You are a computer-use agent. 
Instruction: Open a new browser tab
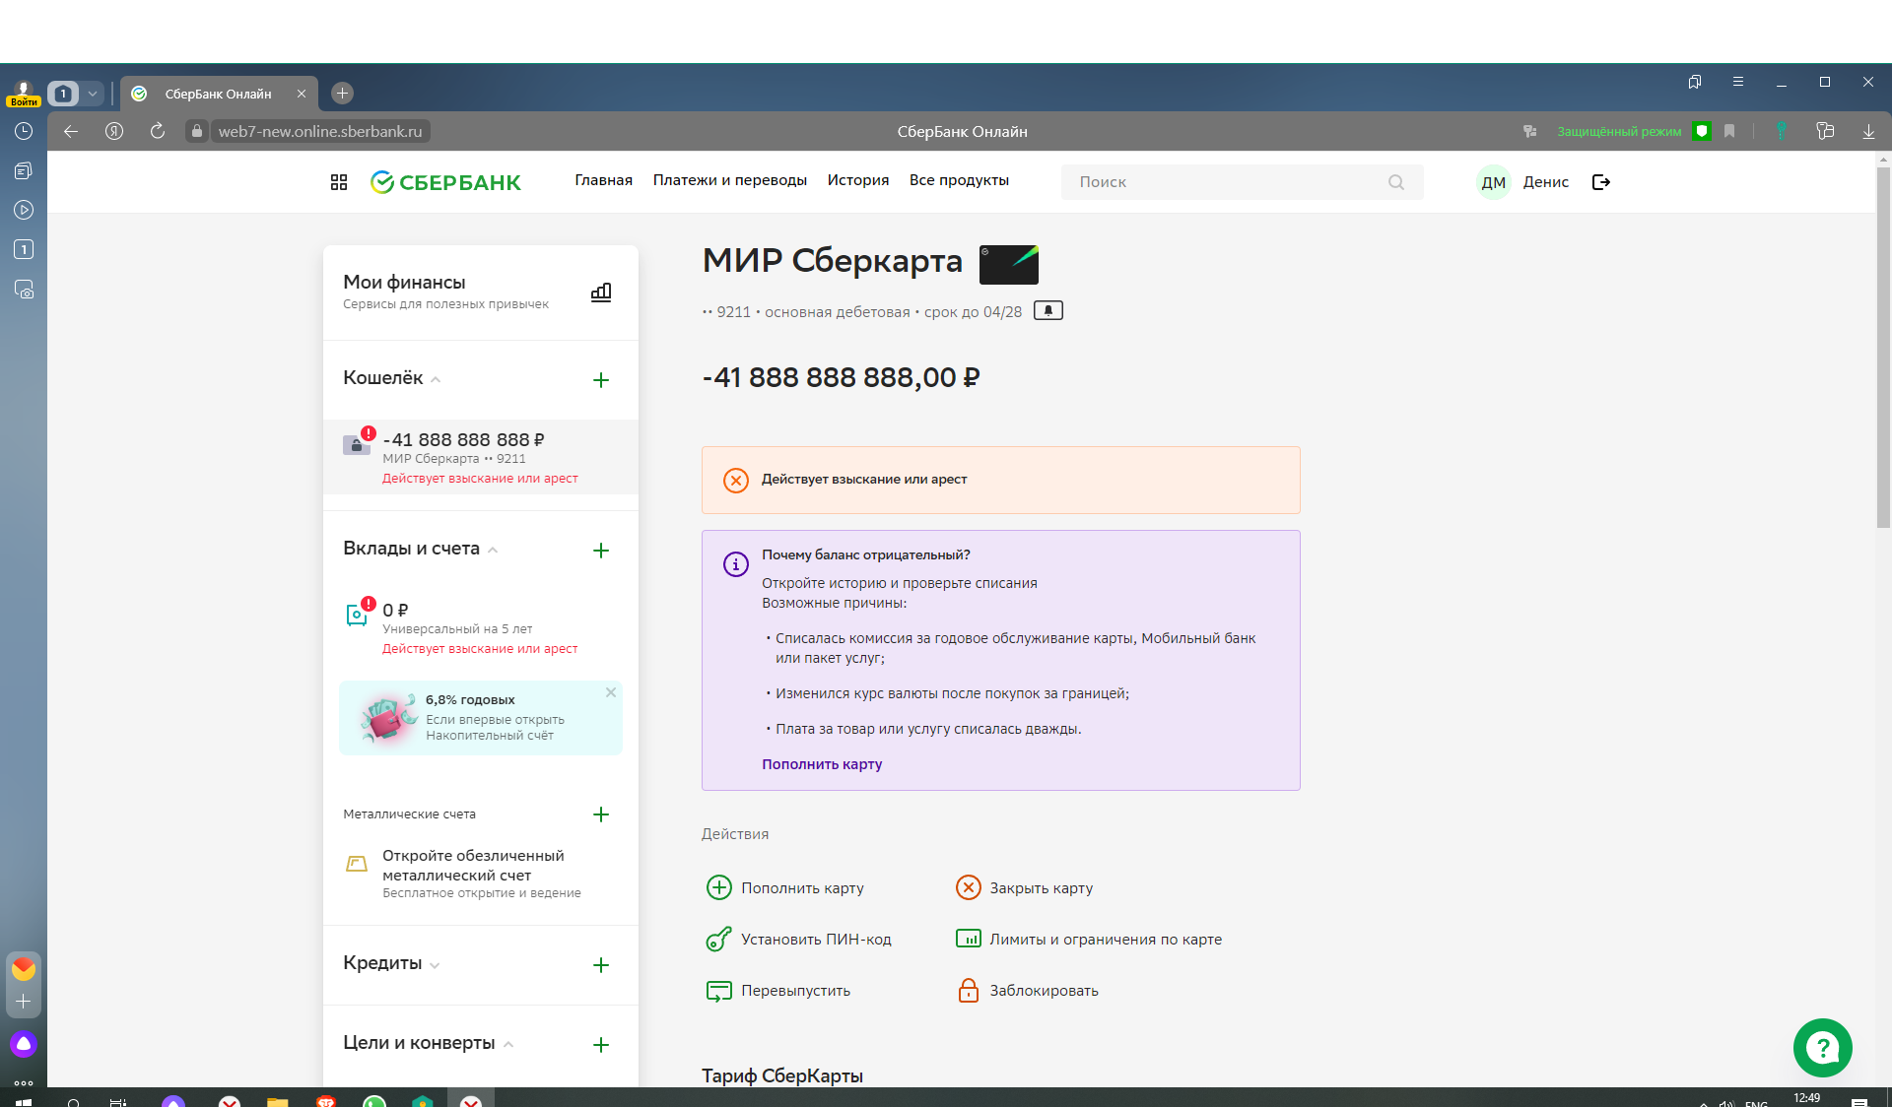click(342, 94)
